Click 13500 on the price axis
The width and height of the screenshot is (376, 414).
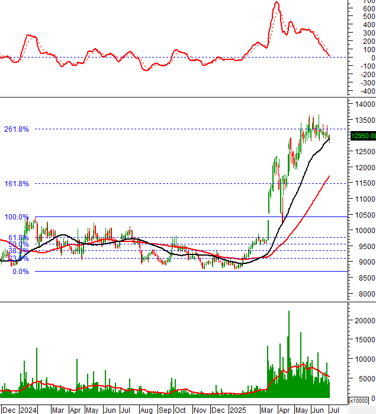365,120
